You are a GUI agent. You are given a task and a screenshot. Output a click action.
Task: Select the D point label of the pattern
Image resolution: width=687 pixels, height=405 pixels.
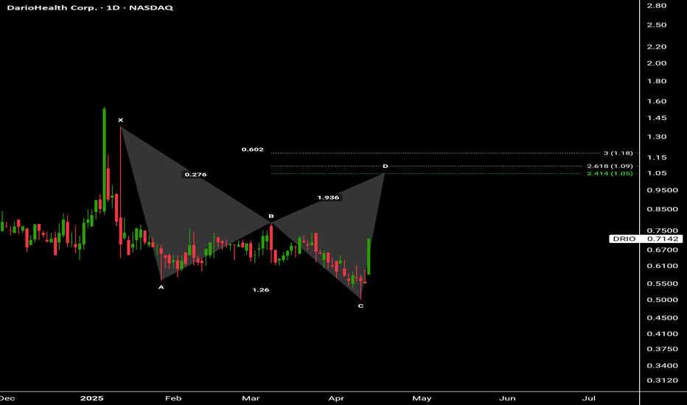tap(385, 166)
